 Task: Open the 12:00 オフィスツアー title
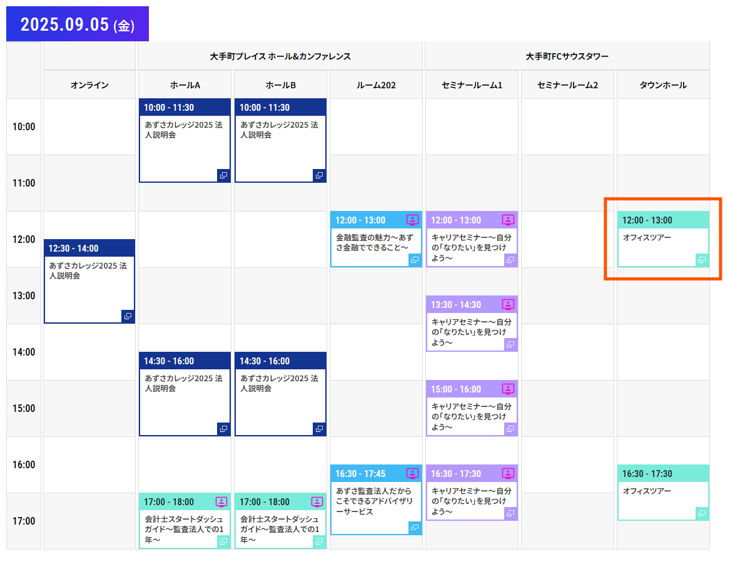tap(647, 237)
